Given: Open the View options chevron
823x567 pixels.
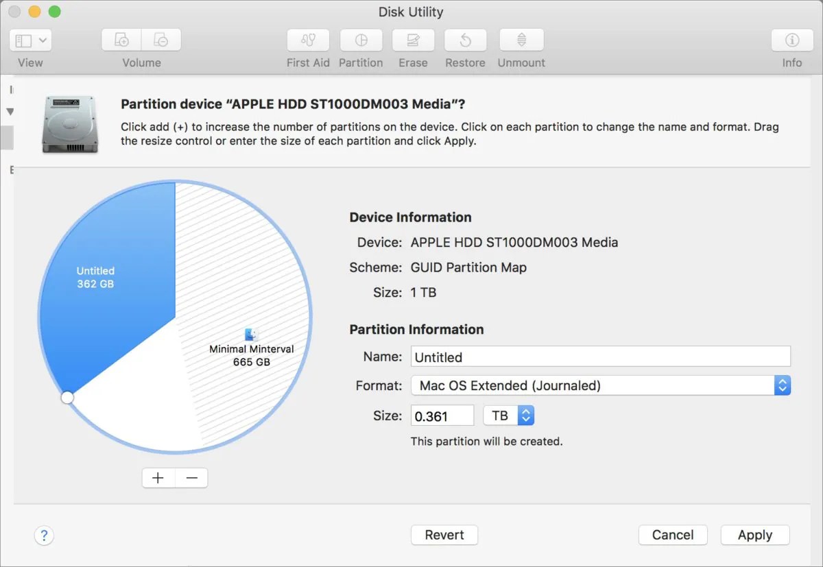Looking at the screenshot, I should pyautogui.click(x=42, y=40).
